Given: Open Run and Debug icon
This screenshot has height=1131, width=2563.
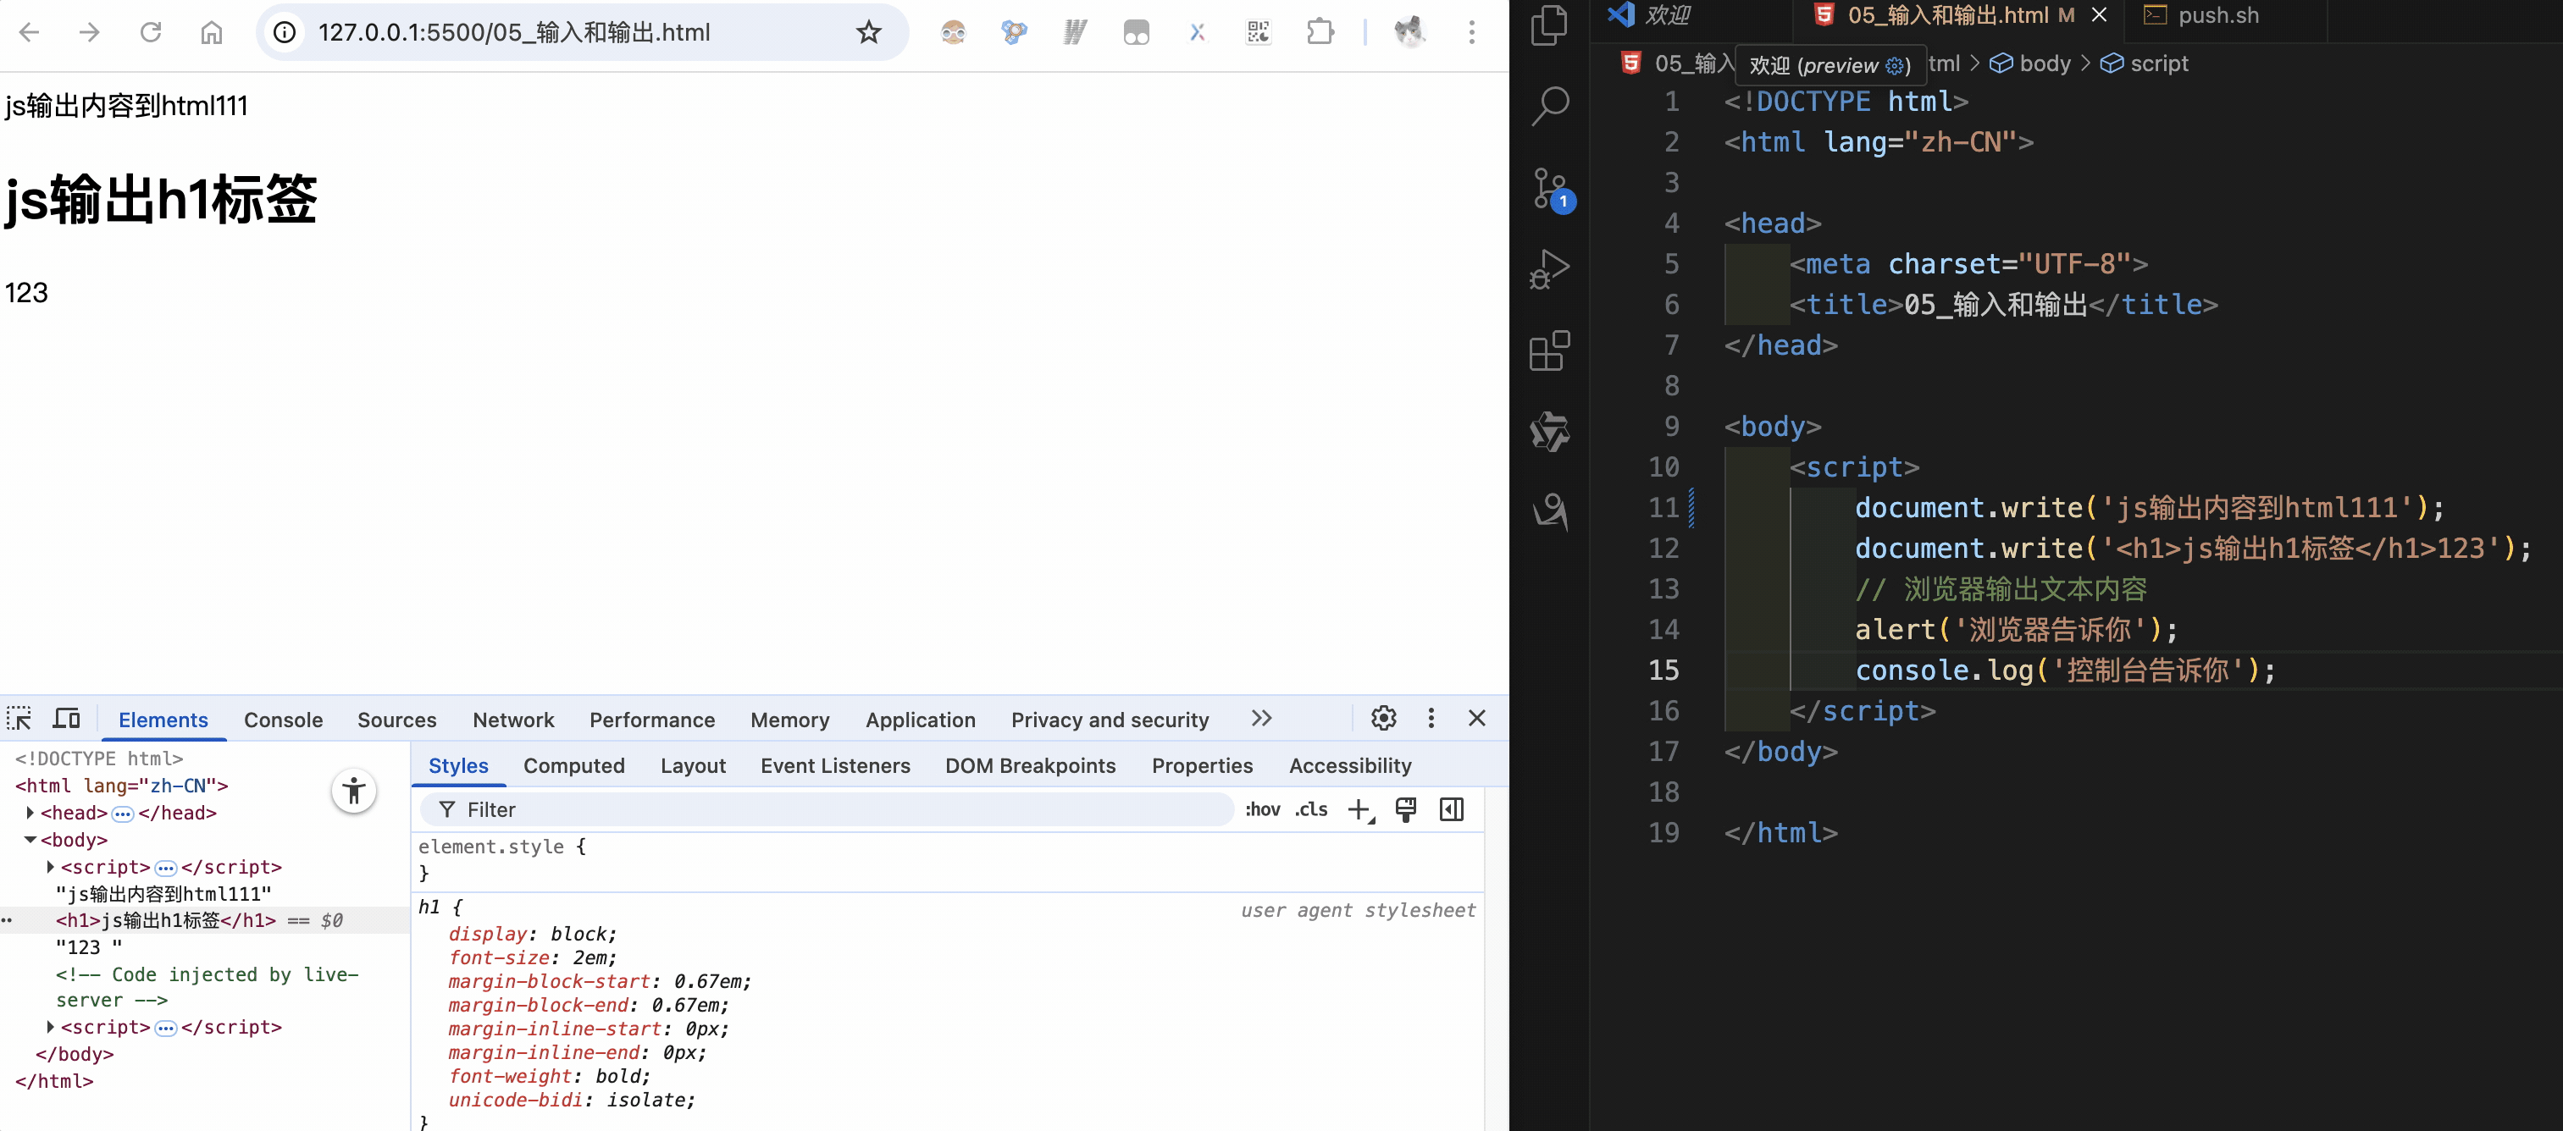Looking at the screenshot, I should tap(1549, 268).
